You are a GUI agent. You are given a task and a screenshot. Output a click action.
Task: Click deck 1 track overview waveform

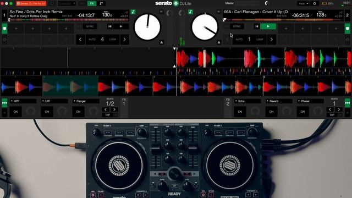(69, 20)
